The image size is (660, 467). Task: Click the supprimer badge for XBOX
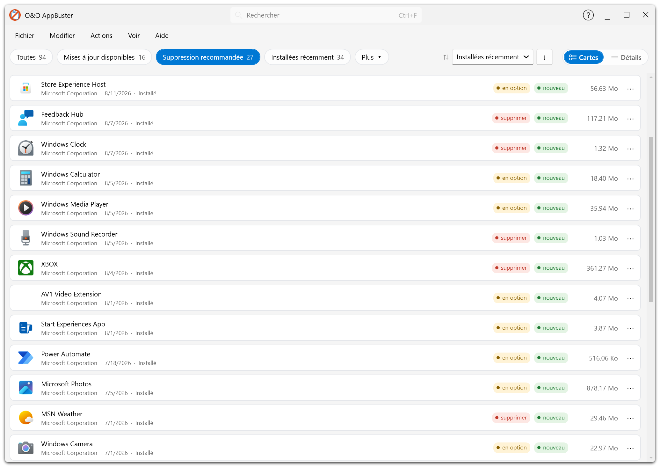point(511,268)
